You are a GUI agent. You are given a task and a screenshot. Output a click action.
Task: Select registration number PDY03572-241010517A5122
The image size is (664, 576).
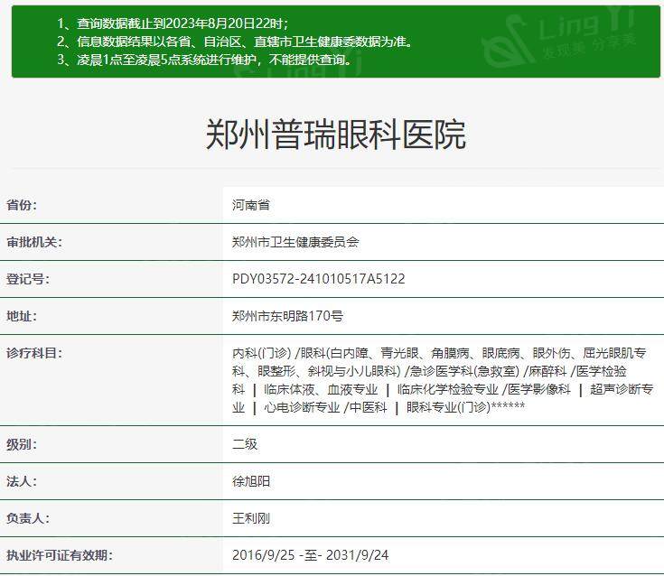pyautogui.click(x=318, y=279)
